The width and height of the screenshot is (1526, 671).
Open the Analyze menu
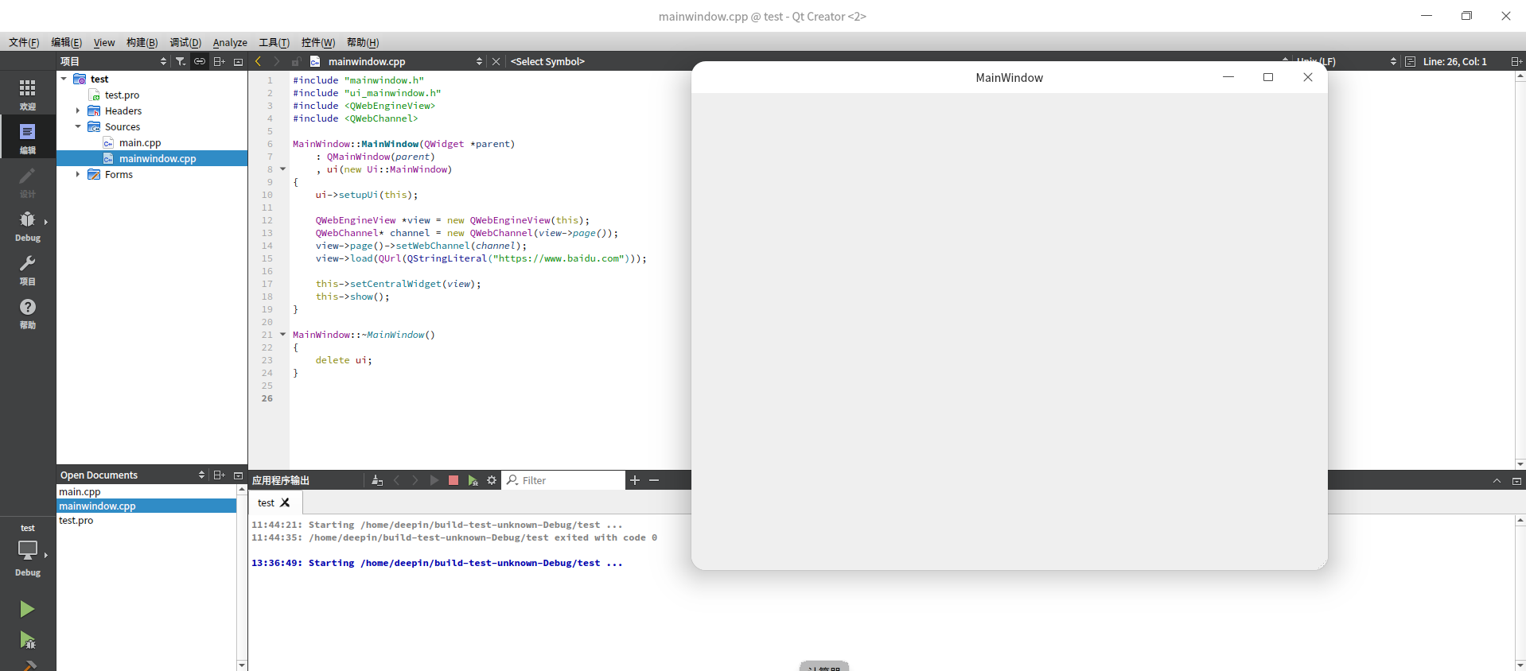pyautogui.click(x=230, y=42)
